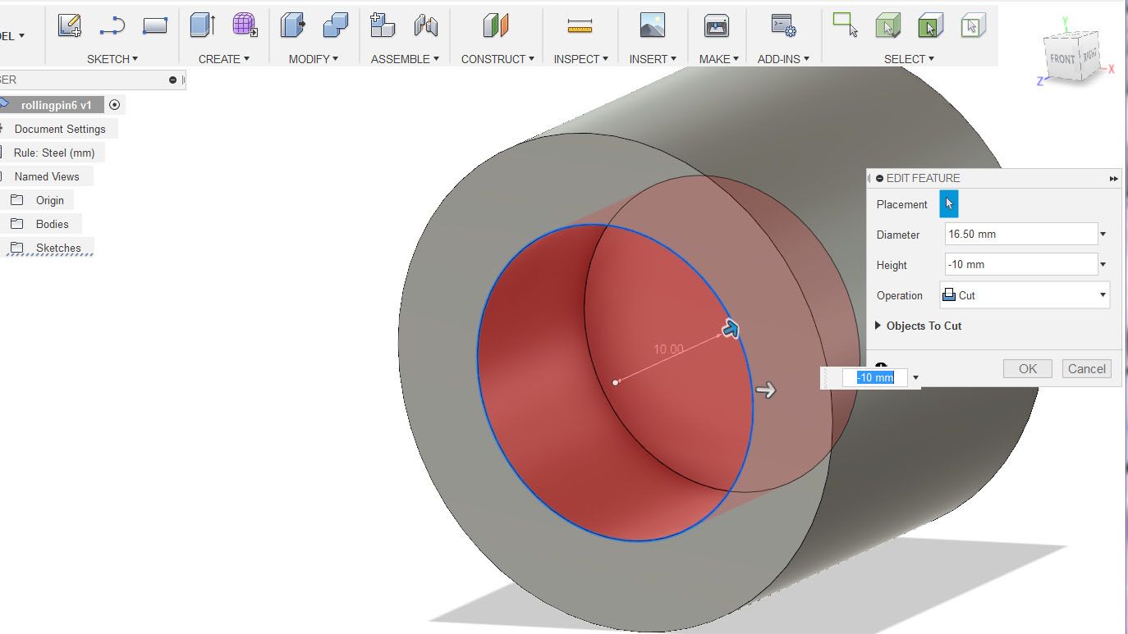
Task: Select the Line sketch tool icon
Action: (x=112, y=26)
